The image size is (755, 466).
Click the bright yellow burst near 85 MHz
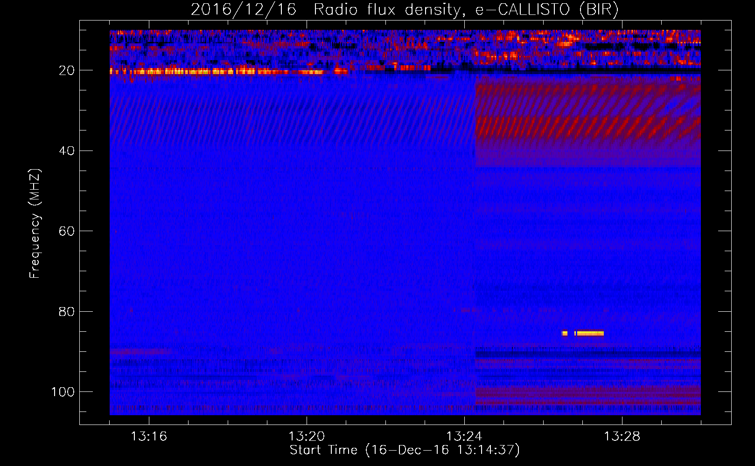[x=583, y=333]
